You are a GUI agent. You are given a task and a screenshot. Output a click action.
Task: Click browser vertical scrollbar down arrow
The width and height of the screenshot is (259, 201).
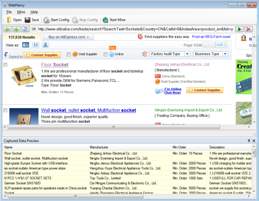pyautogui.click(x=254, y=122)
